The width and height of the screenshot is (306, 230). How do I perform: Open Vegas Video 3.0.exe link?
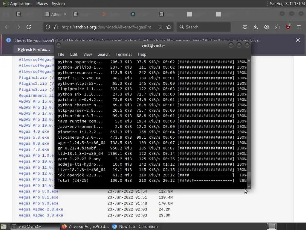(x=41, y=215)
